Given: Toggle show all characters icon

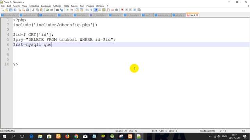Looking at the screenshot, I should 91,10.
